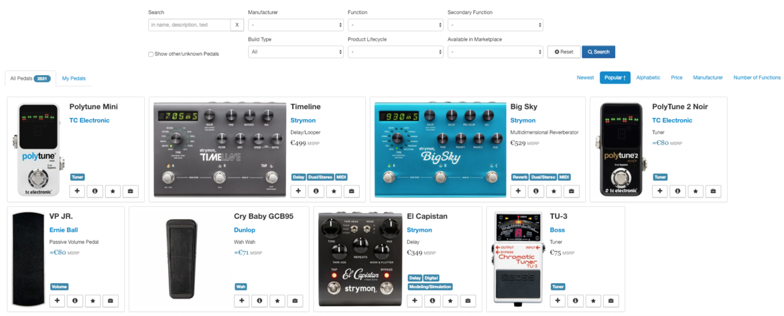Expand the Product Lifecycle dropdown
This screenshot has height=316, width=784.
pyautogui.click(x=395, y=52)
